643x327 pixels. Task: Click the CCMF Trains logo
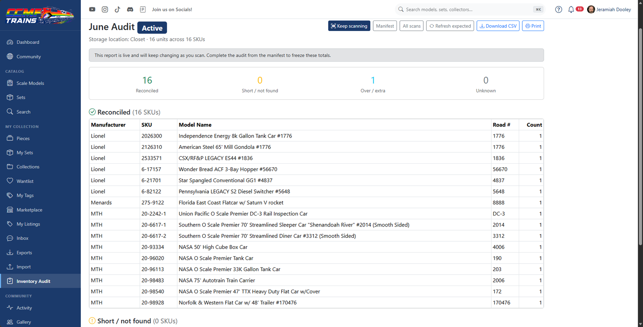[x=40, y=15]
